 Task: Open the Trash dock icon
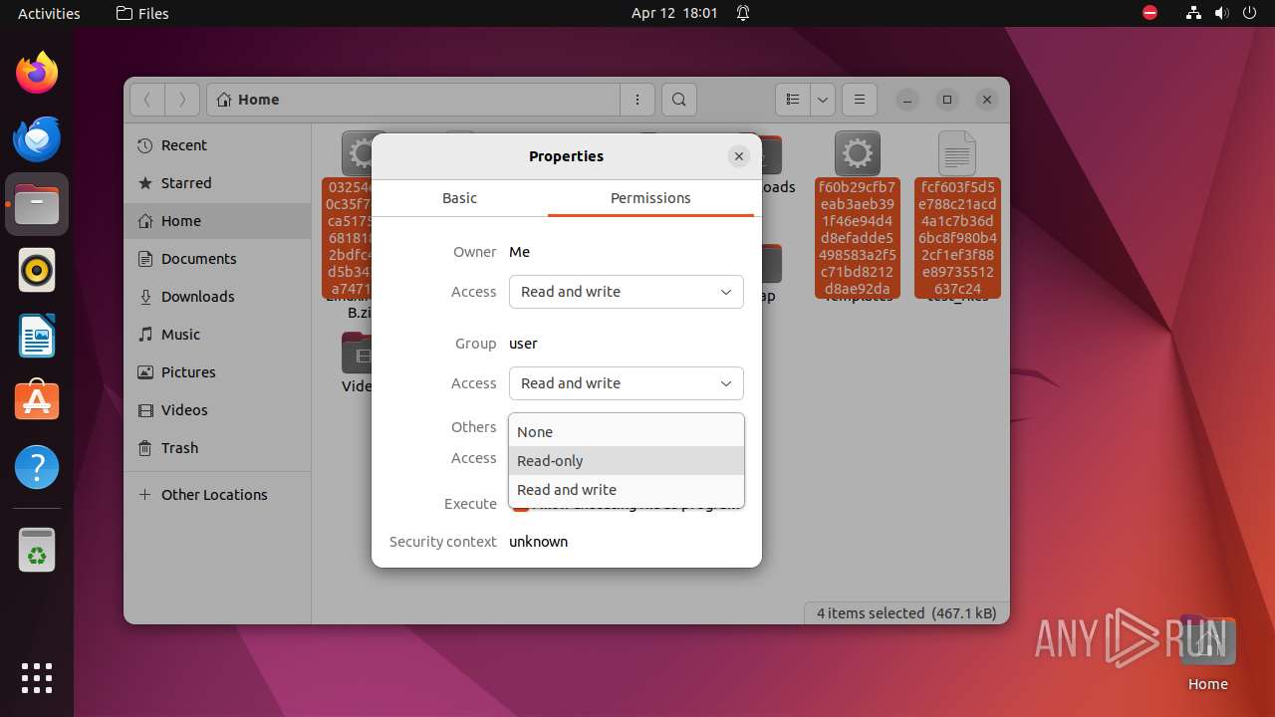coord(37,550)
